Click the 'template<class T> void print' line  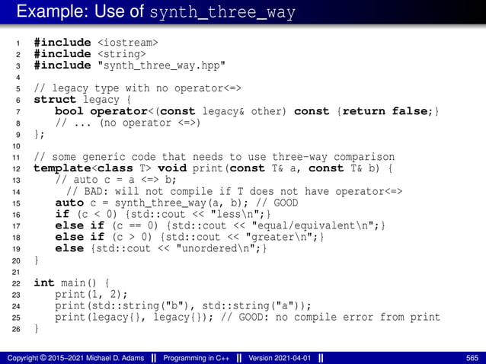[x=213, y=168]
